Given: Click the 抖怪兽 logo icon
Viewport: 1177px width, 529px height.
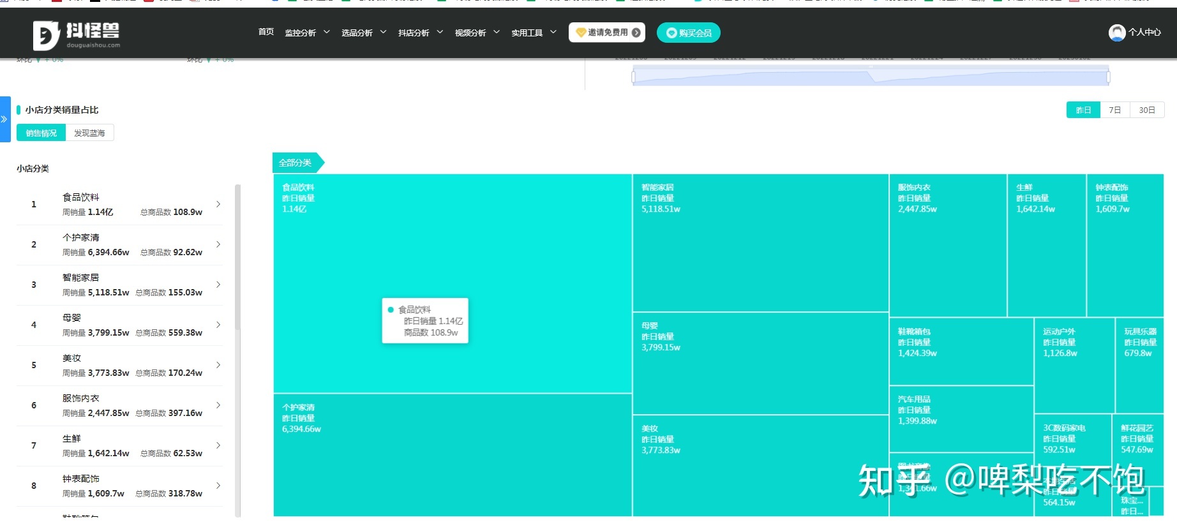Looking at the screenshot, I should coord(47,34).
